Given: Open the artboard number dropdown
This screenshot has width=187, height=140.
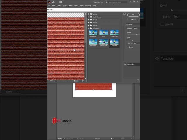Looking at the screenshot, I should (78, 139).
